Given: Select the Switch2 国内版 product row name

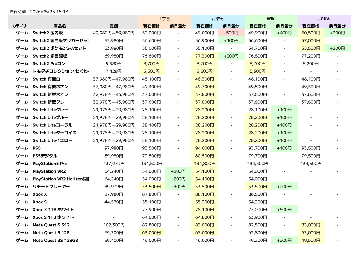Looking at the screenshot, I should (x=48, y=33).
